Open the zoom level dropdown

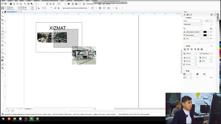(x=66, y=4)
